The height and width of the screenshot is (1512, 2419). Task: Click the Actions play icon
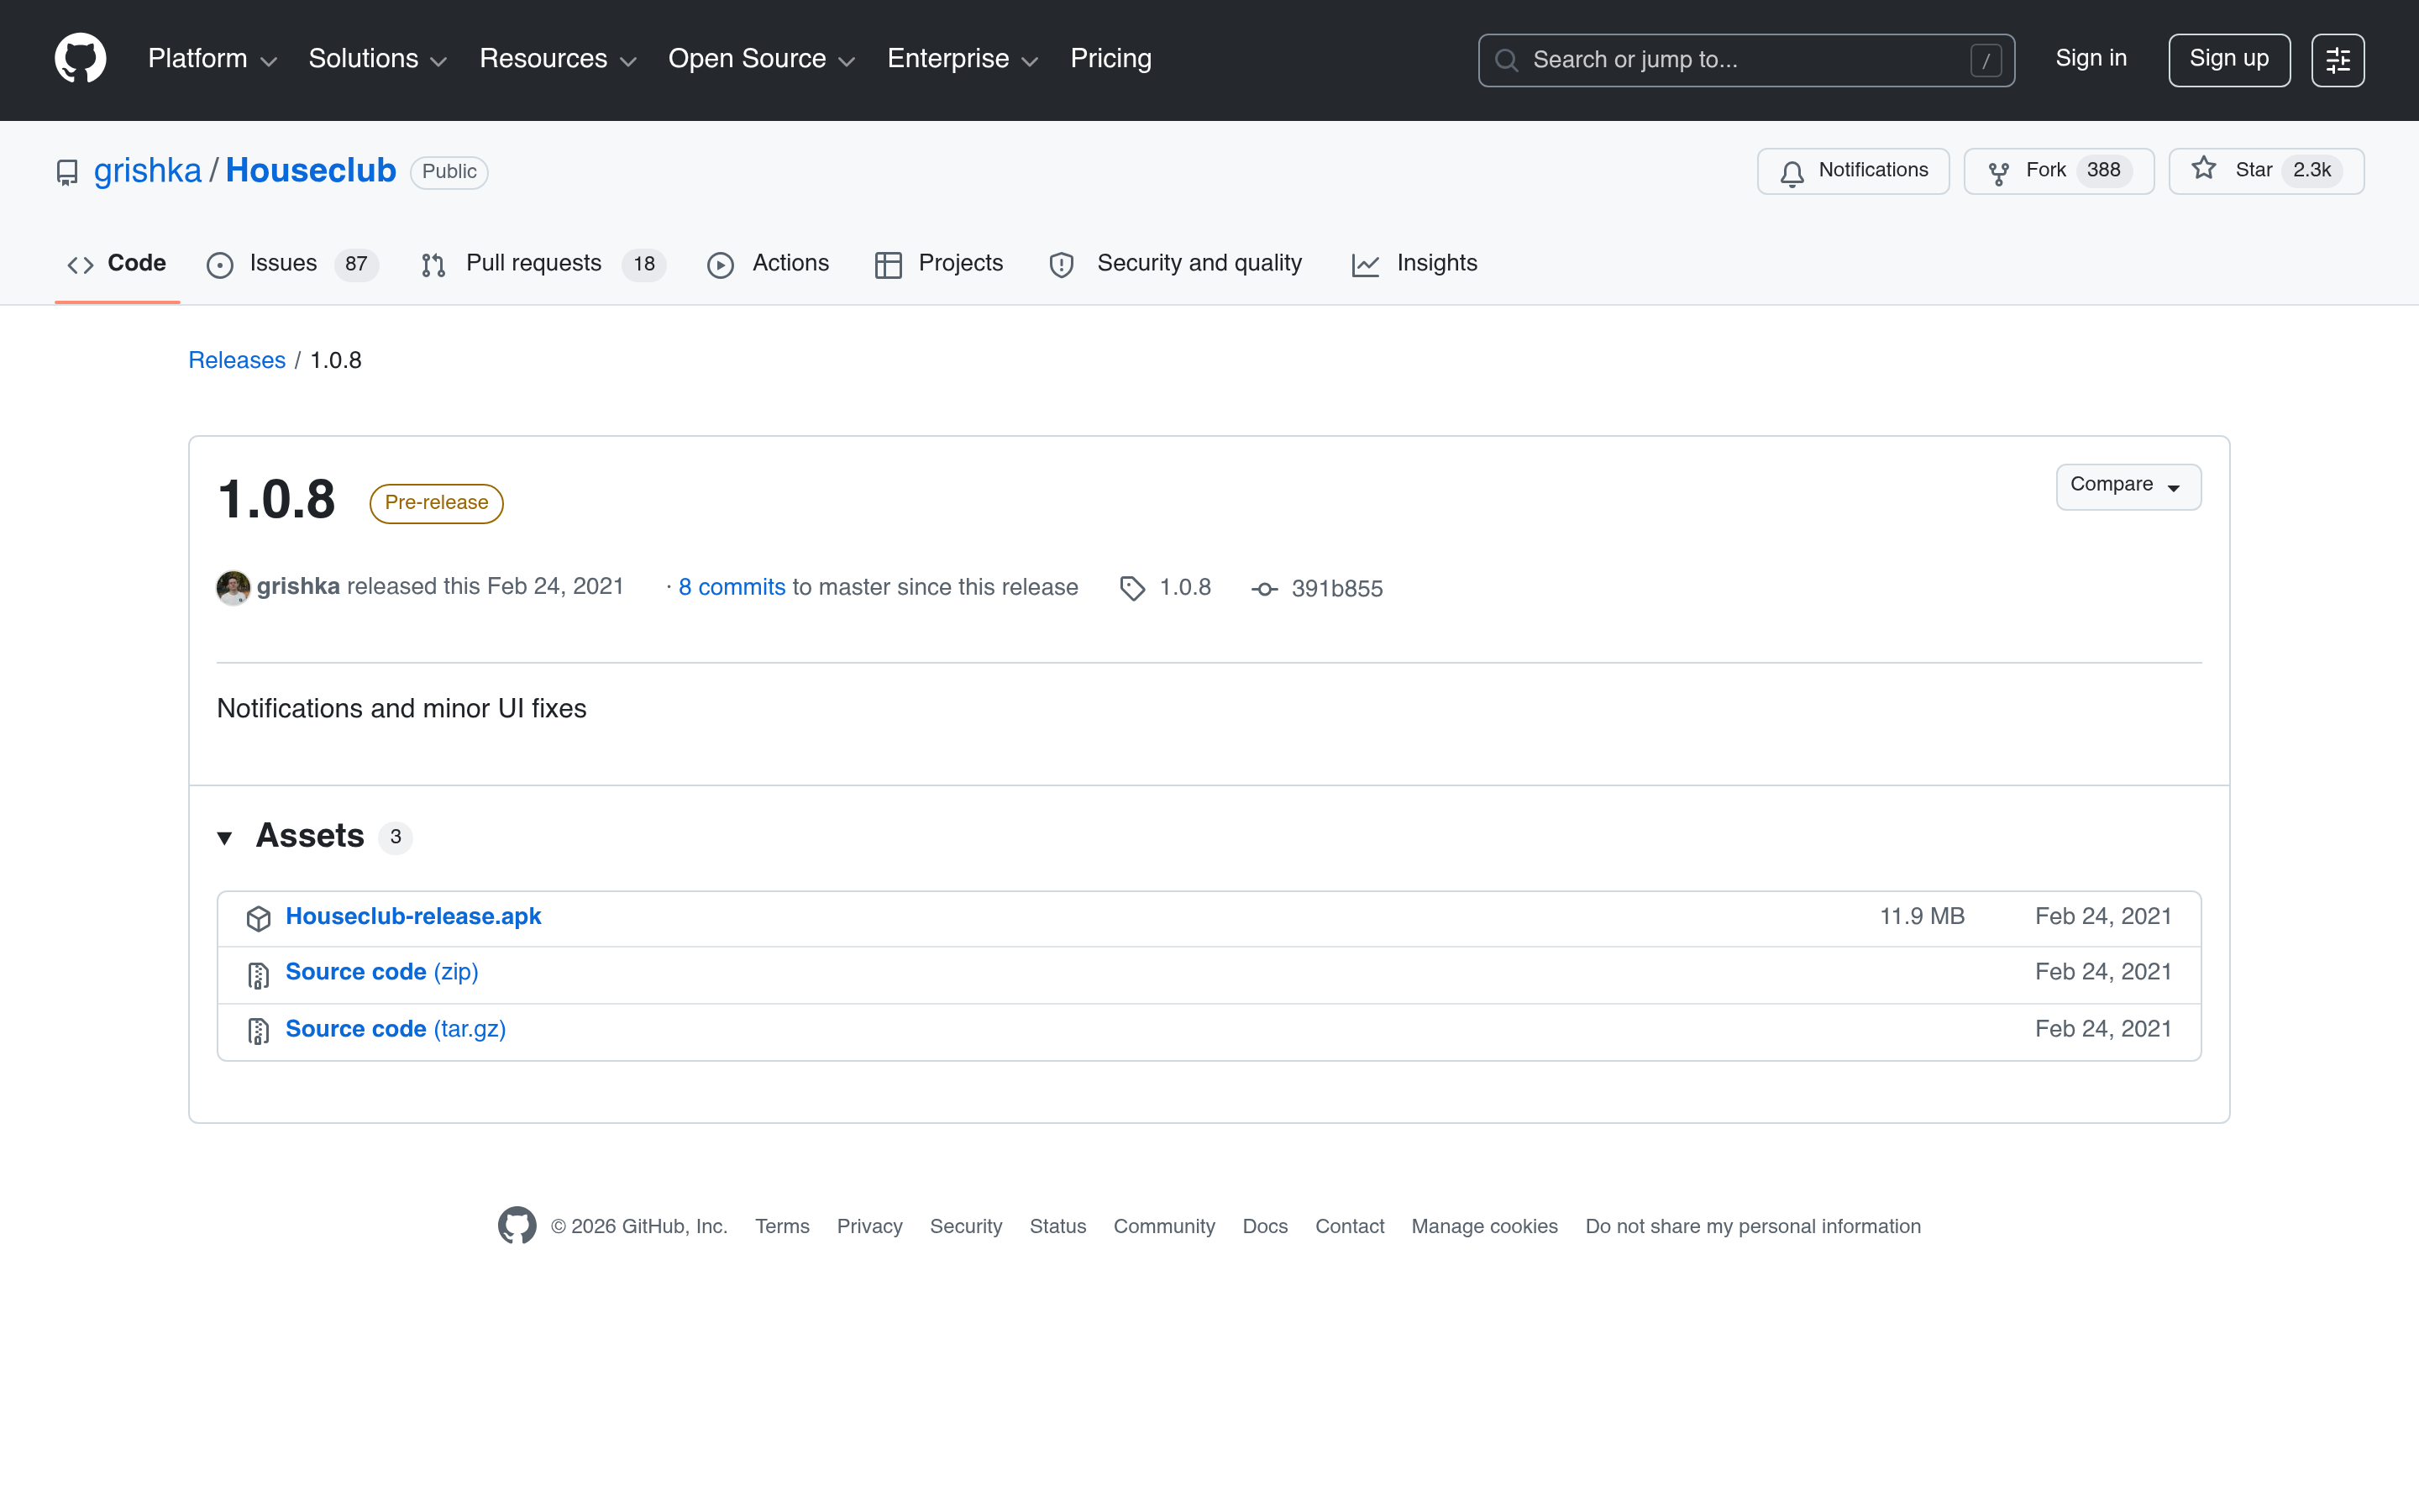point(720,265)
